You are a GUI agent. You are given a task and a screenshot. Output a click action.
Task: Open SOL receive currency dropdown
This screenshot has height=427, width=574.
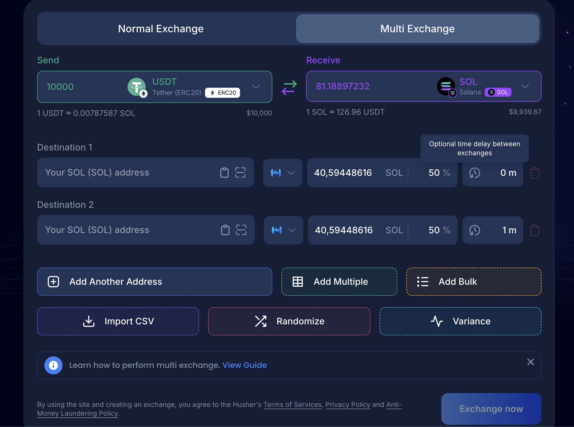point(525,86)
